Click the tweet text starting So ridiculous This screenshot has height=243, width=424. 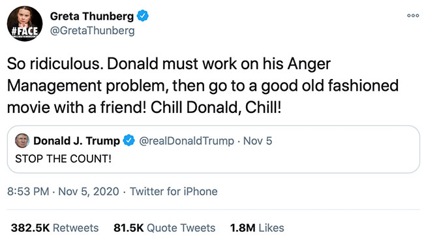203,86
